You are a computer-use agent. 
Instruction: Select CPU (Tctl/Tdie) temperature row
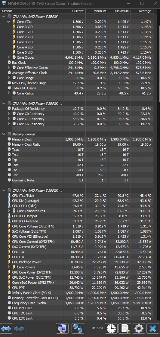77,196
